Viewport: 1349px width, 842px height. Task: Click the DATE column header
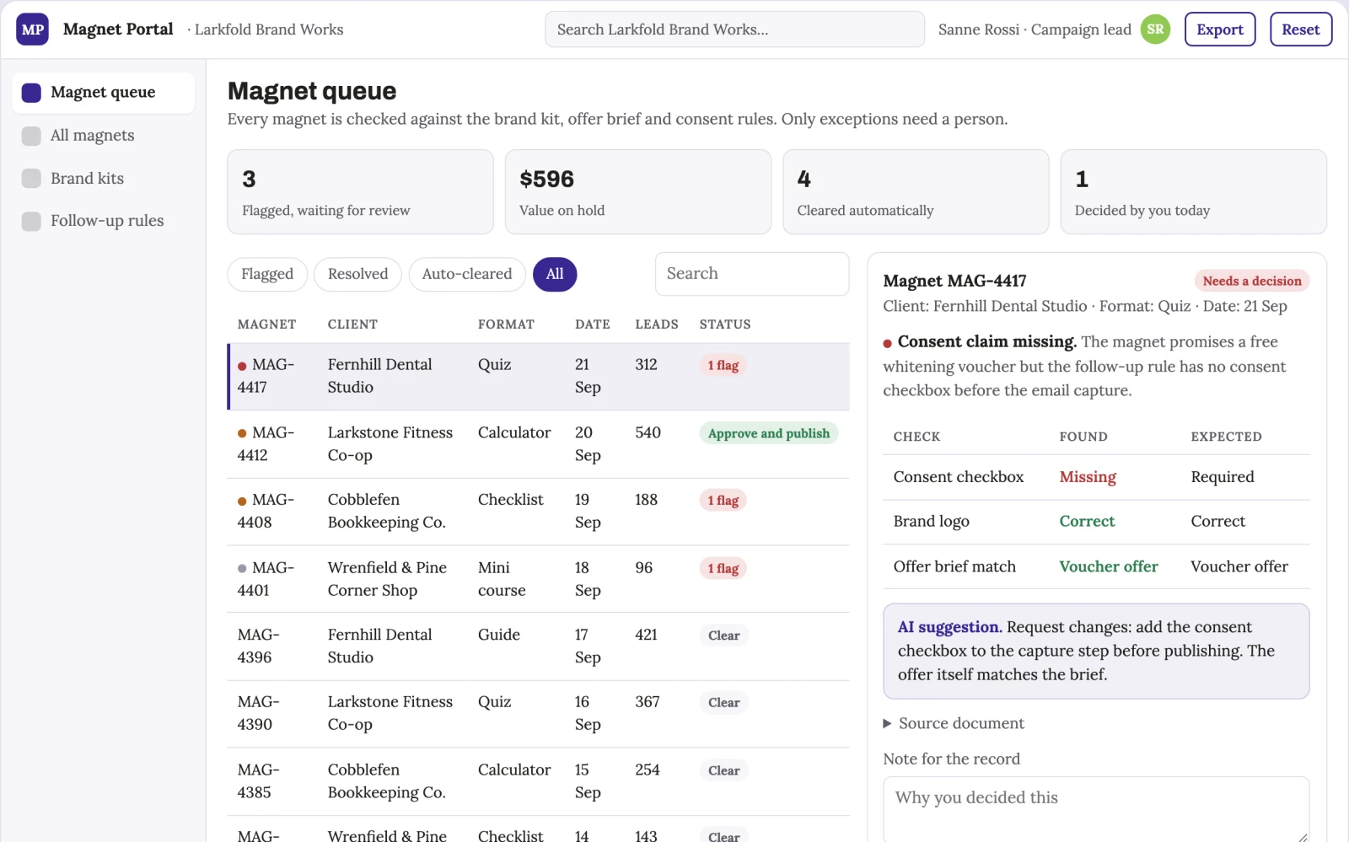[593, 324]
